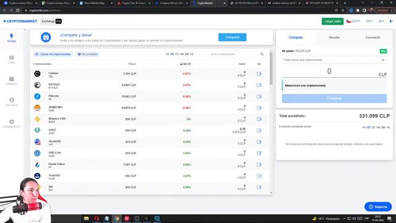Select the 3M range in coin list
This screenshot has height=223, width=396.
[x=187, y=54]
